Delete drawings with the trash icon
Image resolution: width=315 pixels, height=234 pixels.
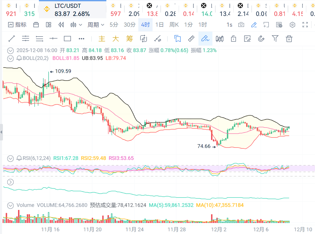click(x=289, y=39)
